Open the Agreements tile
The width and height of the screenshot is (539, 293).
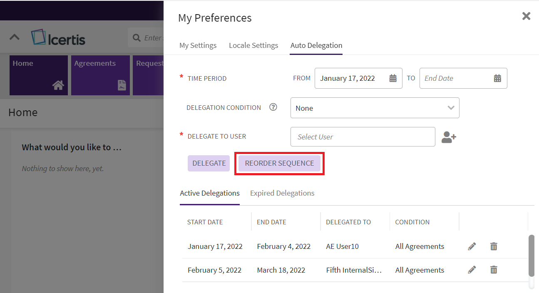point(100,75)
